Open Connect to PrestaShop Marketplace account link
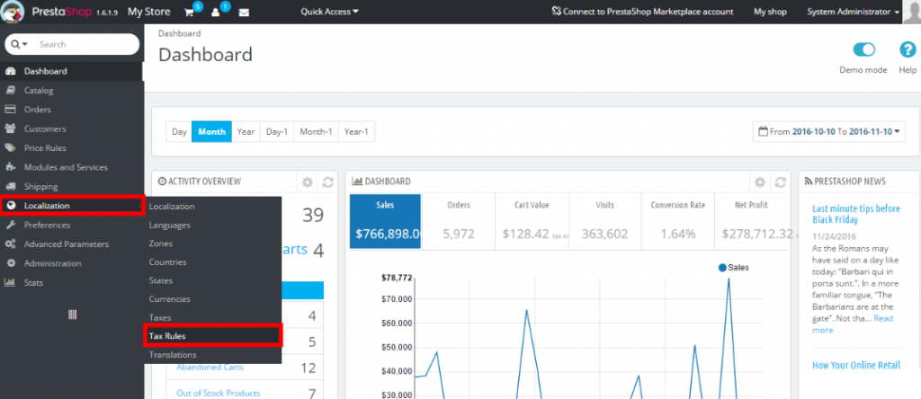Viewport: 921px width, 399px height. [x=642, y=12]
